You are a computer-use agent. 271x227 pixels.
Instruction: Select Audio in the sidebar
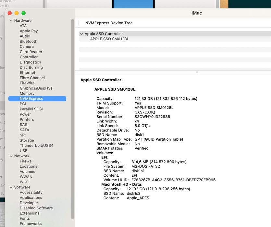click(x=25, y=36)
